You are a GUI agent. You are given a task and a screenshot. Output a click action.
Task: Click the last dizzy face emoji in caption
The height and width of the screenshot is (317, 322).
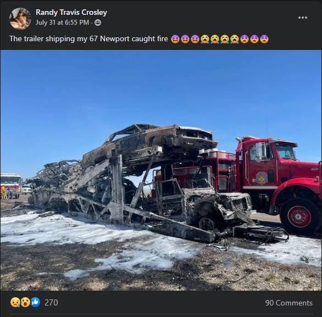tap(264, 39)
